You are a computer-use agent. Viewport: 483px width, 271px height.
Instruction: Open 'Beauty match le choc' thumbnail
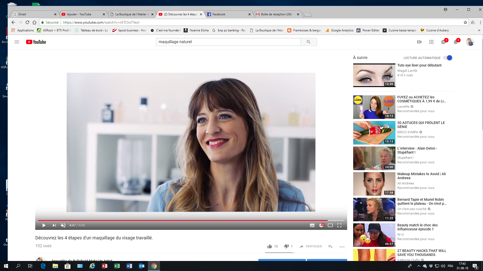(374, 235)
